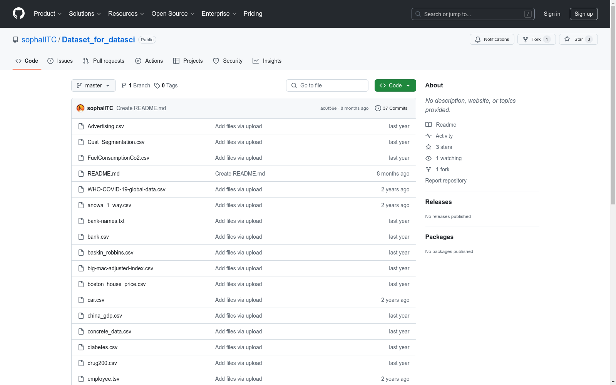
Task: Open the master branch selector dropdown
Action: 94,85
